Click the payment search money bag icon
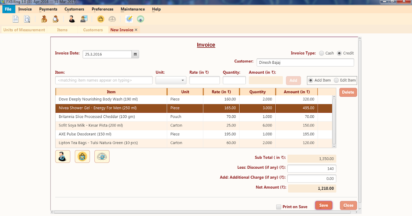 [56, 19]
